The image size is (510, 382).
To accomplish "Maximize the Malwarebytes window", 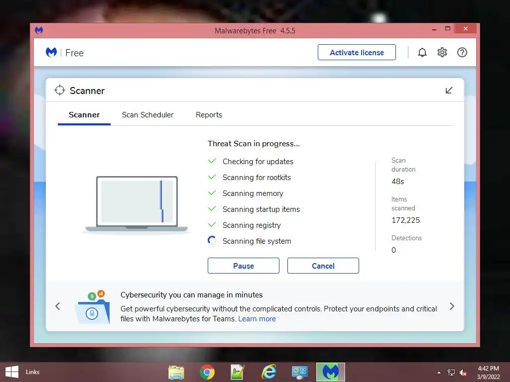I will [x=448, y=28].
